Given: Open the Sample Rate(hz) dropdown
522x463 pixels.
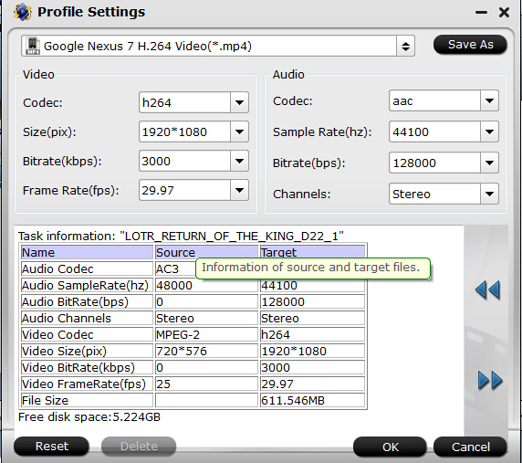Looking at the screenshot, I should 489,132.
